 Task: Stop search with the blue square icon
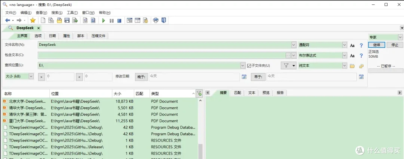coord(119,20)
